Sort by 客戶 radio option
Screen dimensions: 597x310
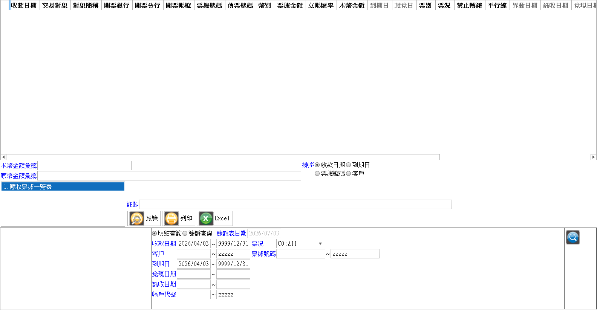pos(349,174)
